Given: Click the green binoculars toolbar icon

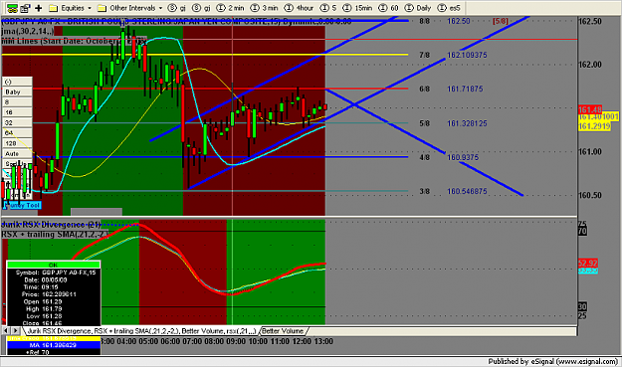Looking at the screenshot, I should (12, 8).
